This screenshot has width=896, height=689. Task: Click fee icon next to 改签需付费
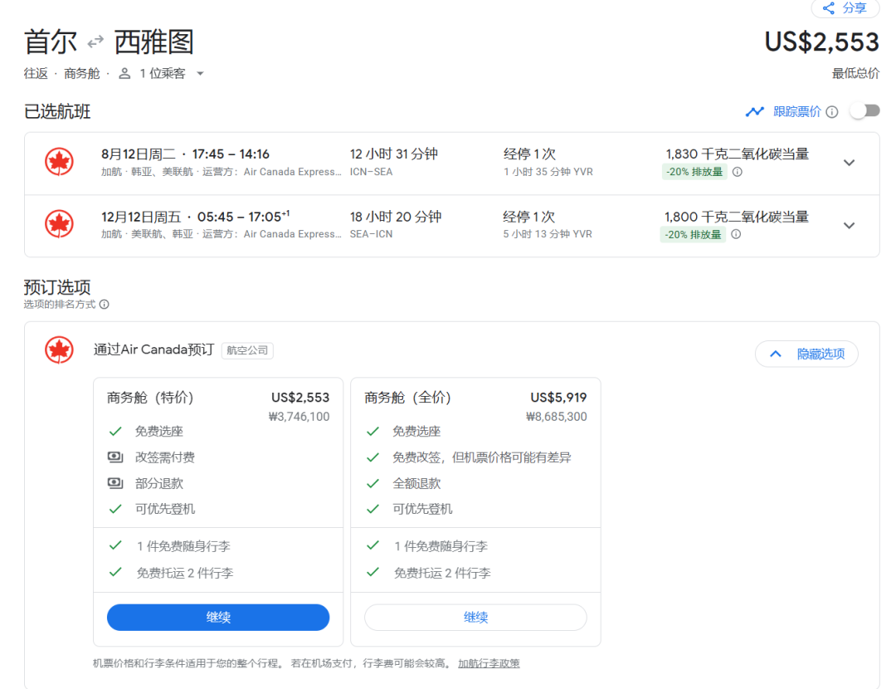click(115, 457)
